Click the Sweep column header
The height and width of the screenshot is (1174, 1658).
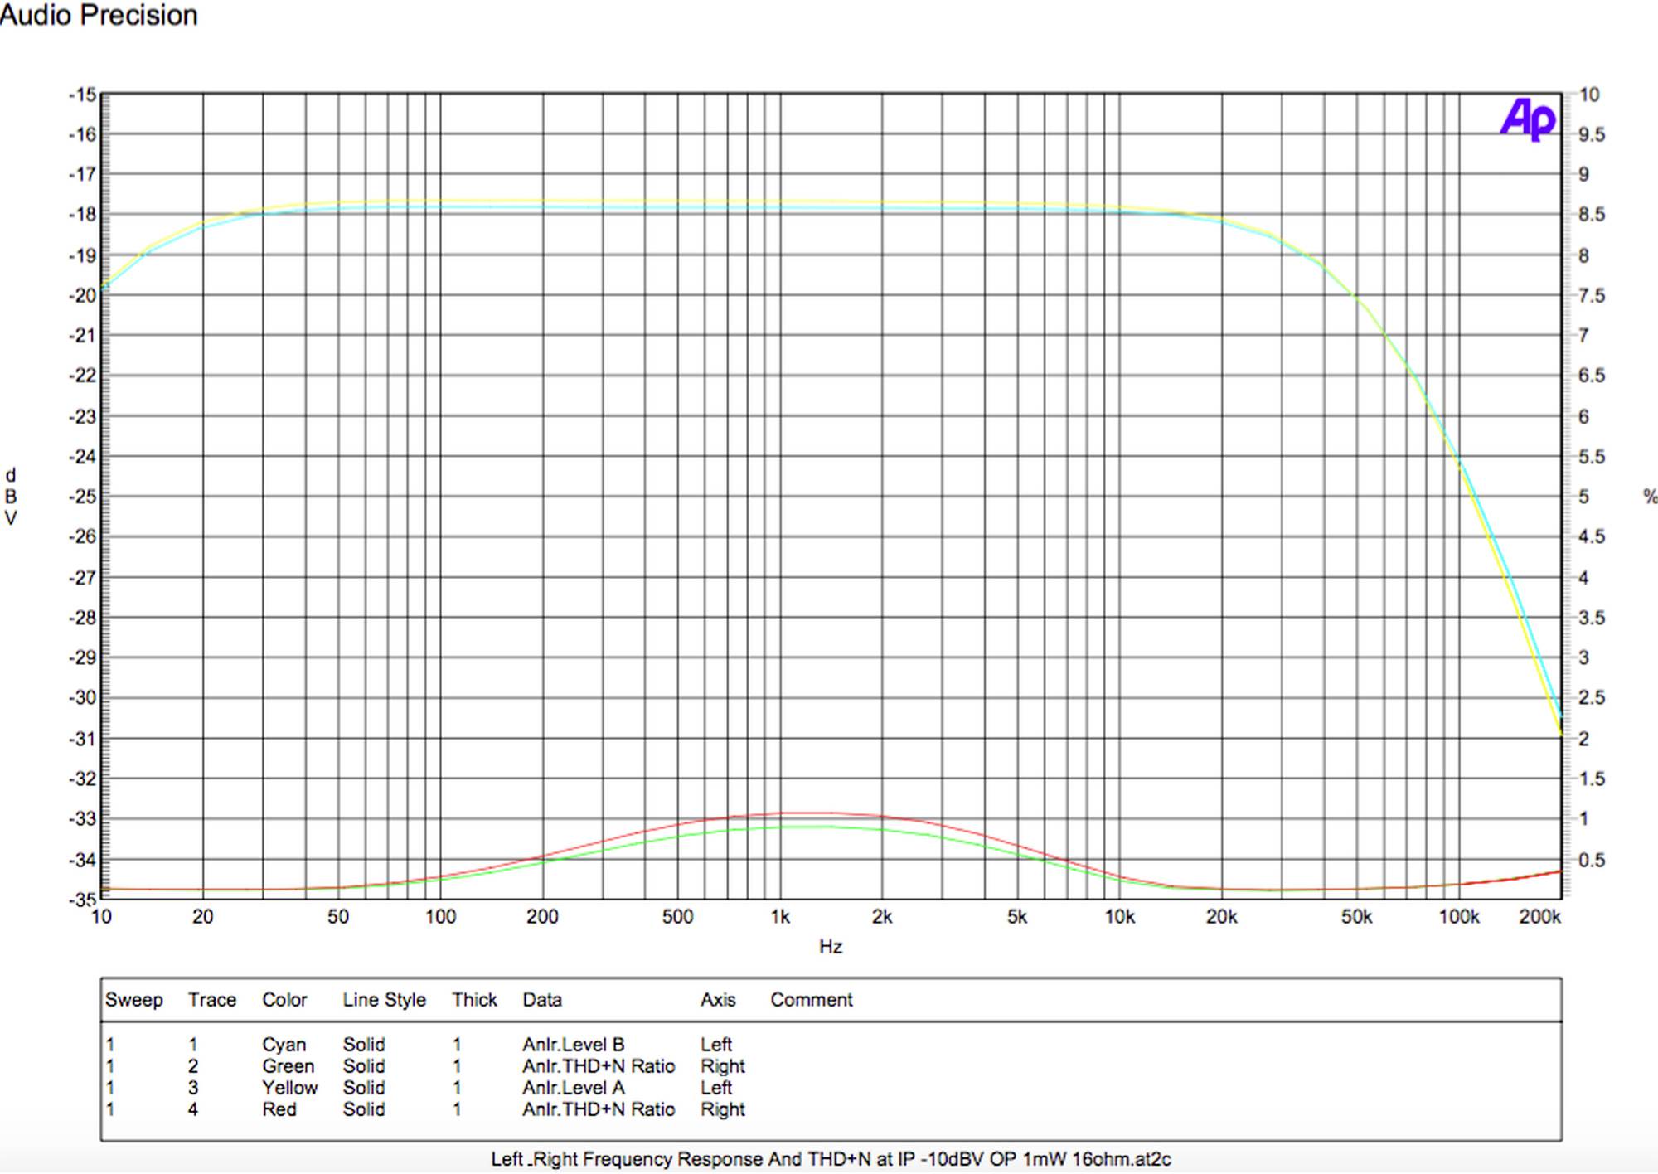pos(133,1000)
